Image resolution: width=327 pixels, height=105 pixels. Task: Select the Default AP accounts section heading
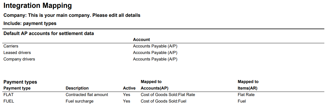coord(49,34)
